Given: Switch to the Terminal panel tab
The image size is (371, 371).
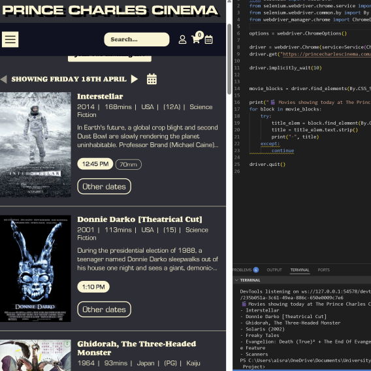Looking at the screenshot, I should (300, 270).
